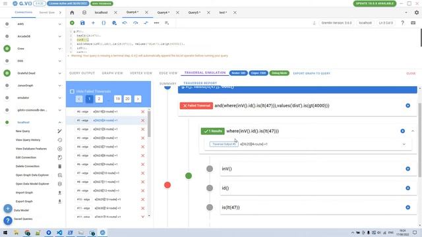Click the curly braces format icon
422x237 pixels.
pos(104,23)
